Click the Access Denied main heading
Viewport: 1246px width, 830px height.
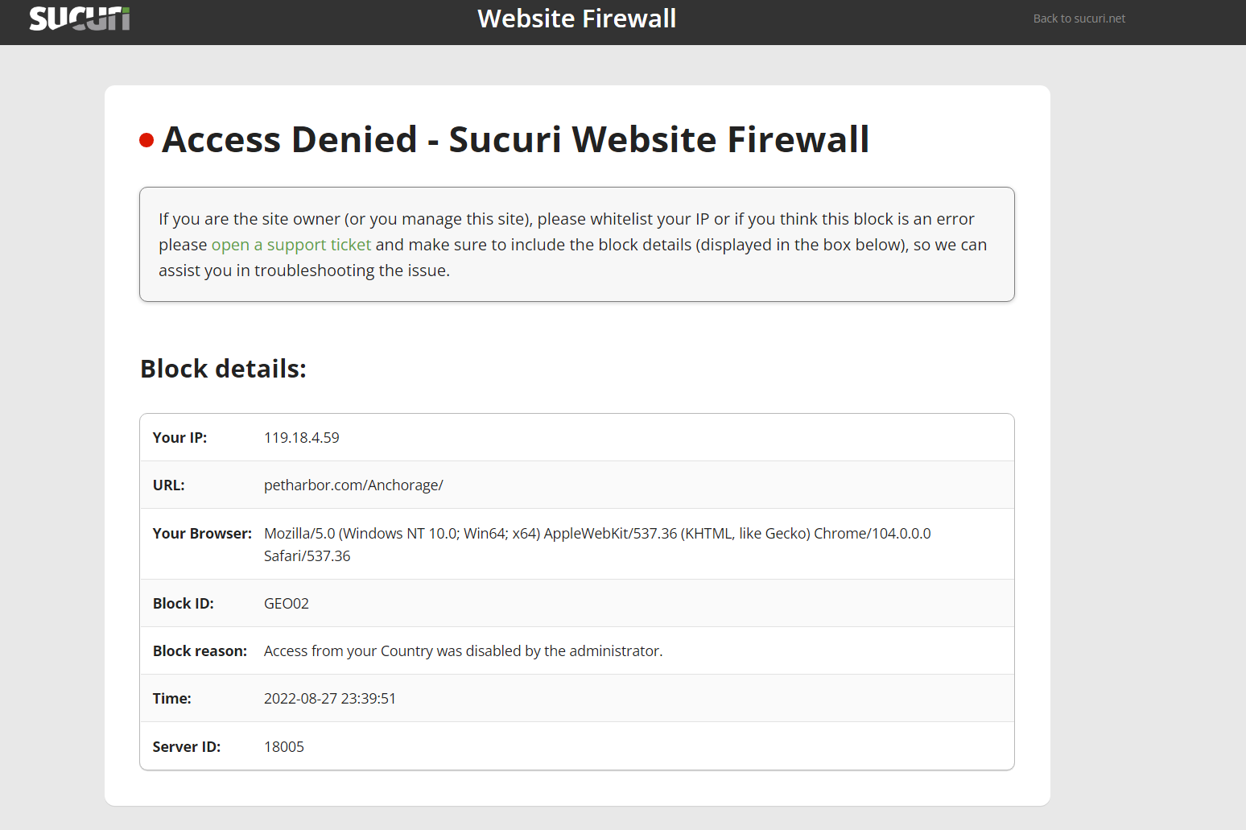515,139
